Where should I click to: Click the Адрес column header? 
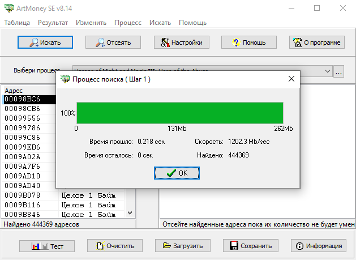coord(29,91)
